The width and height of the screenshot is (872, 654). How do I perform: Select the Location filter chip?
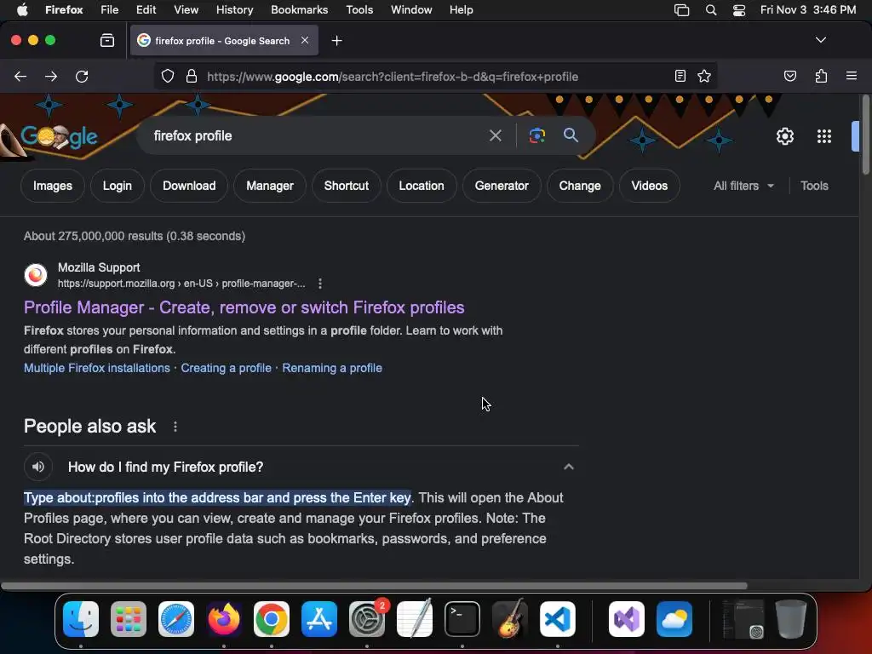point(422,186)
